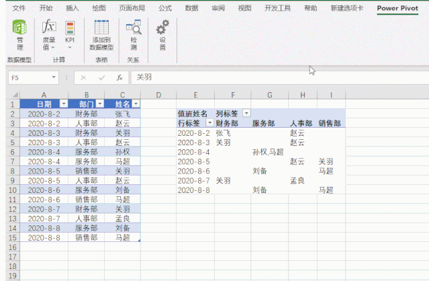The width and height of the screenshot is (429, 281).
Task: Click the 度量值 (Measures) fx icon
Action: [x=49, y=28]
